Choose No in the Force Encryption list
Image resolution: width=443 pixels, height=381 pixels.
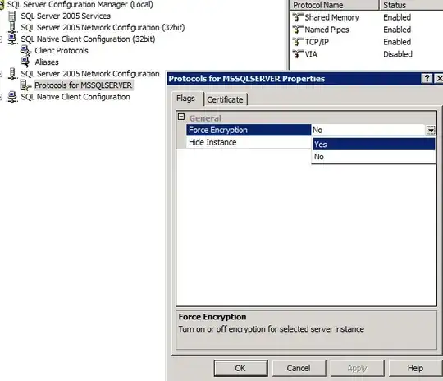click(x=374, y=156)
